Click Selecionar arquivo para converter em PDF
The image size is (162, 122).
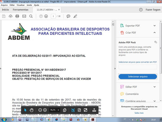coord(138,62)
